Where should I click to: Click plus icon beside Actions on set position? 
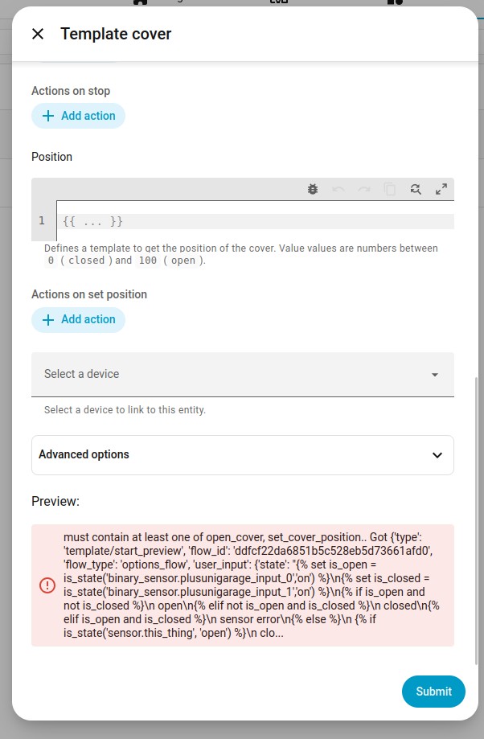pos(48,320)
